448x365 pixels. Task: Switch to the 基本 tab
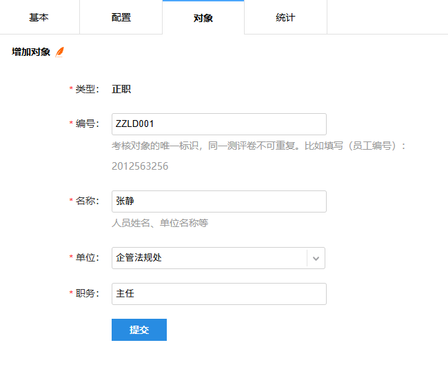coord(39,17)
